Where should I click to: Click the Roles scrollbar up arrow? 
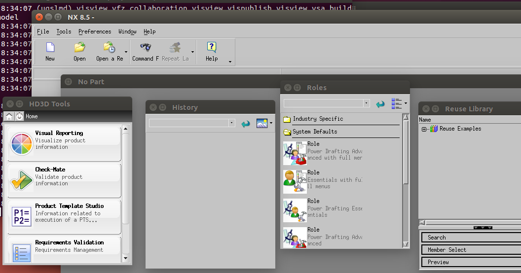[x=406, y=117]
